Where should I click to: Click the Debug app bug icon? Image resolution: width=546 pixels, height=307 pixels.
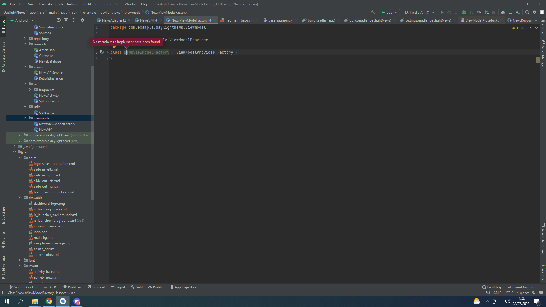pos(464,12)
